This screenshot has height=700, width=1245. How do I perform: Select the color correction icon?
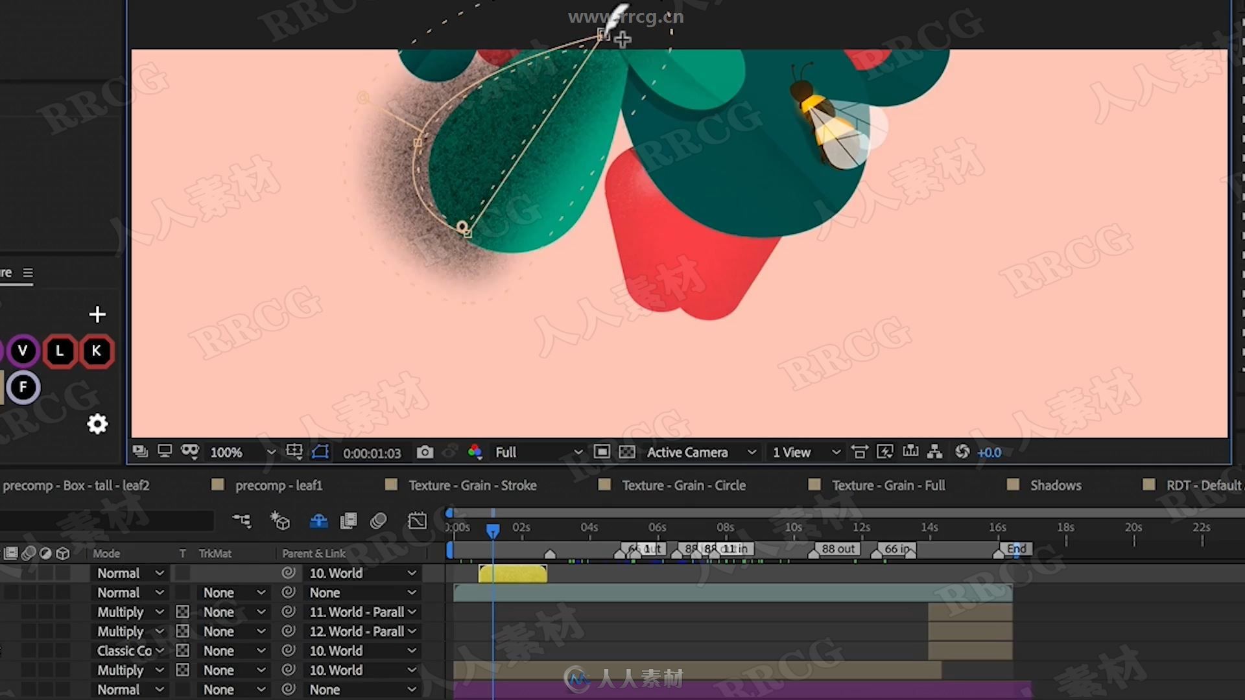475,452
